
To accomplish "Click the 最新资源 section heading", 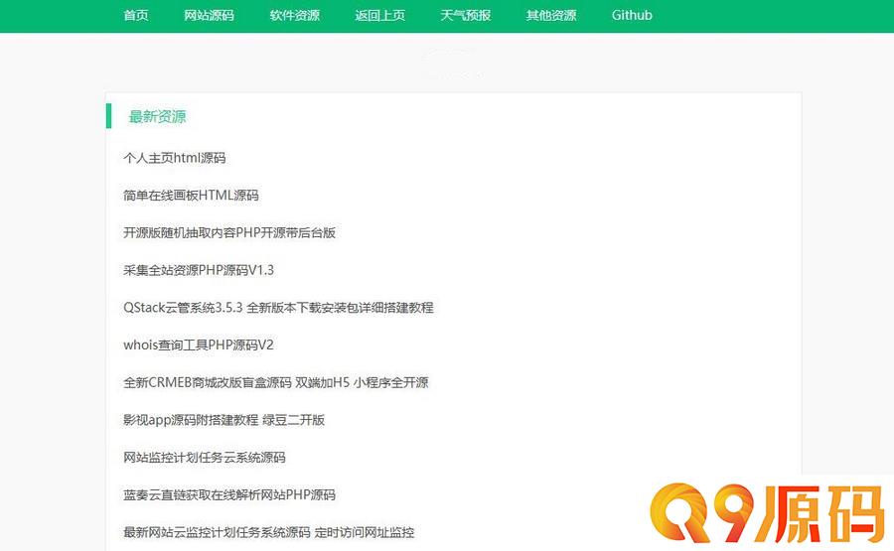I will point(157,117).
